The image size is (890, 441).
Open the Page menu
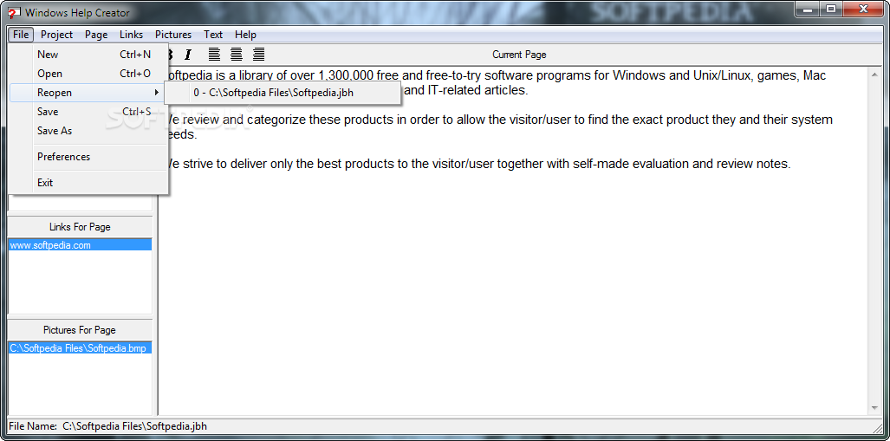click(x=96, y=35)
